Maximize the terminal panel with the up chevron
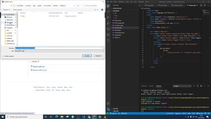Viewport: 211px width, 119px height. click(x=204, y=86)
